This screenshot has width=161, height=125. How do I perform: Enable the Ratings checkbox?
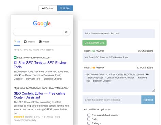(x=89, y=123)
